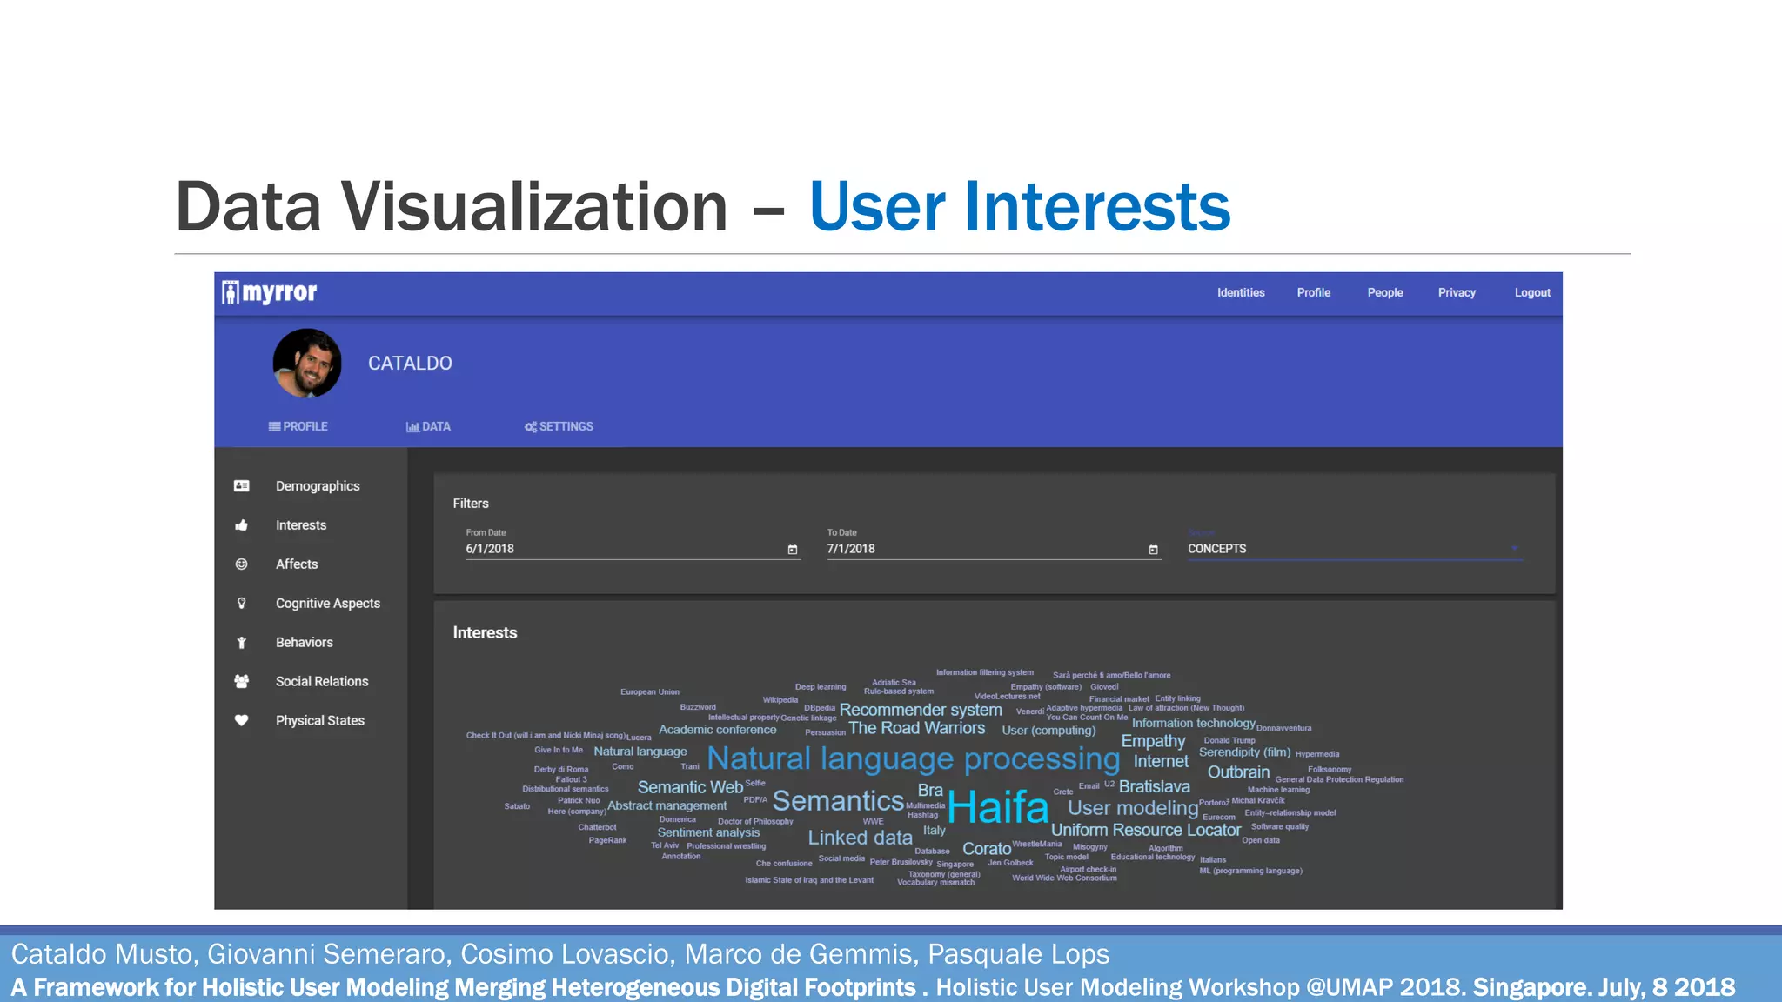The width and height of the screenshot is (1782, 1002).
Task: Click 'Italy' in word cloud
Action: pyautogui.click(x=935, y=831)
